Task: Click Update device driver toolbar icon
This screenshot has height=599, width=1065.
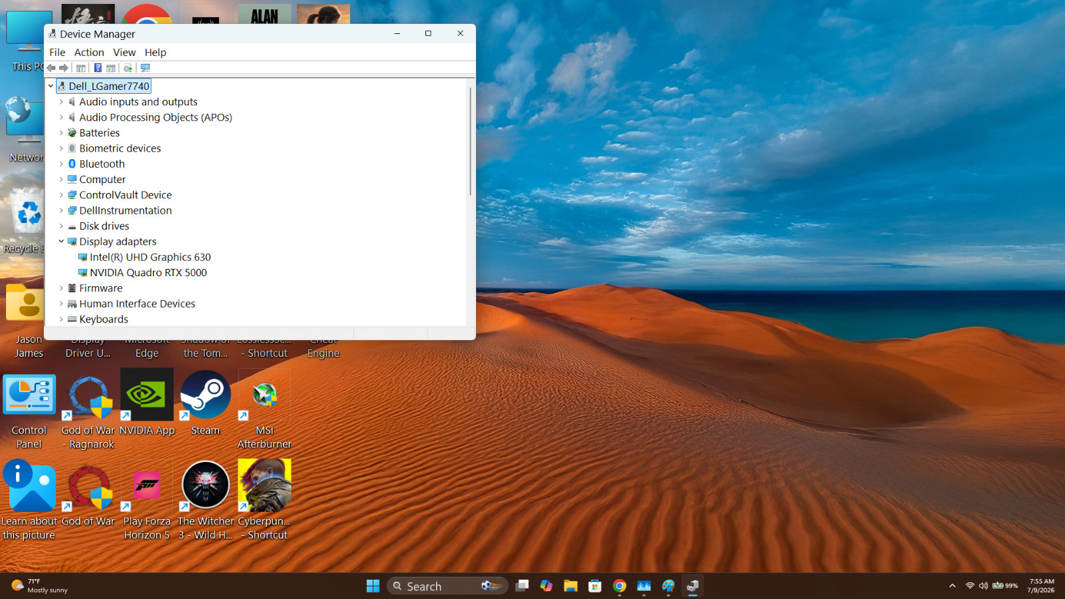Action: [x=128, y=68]
